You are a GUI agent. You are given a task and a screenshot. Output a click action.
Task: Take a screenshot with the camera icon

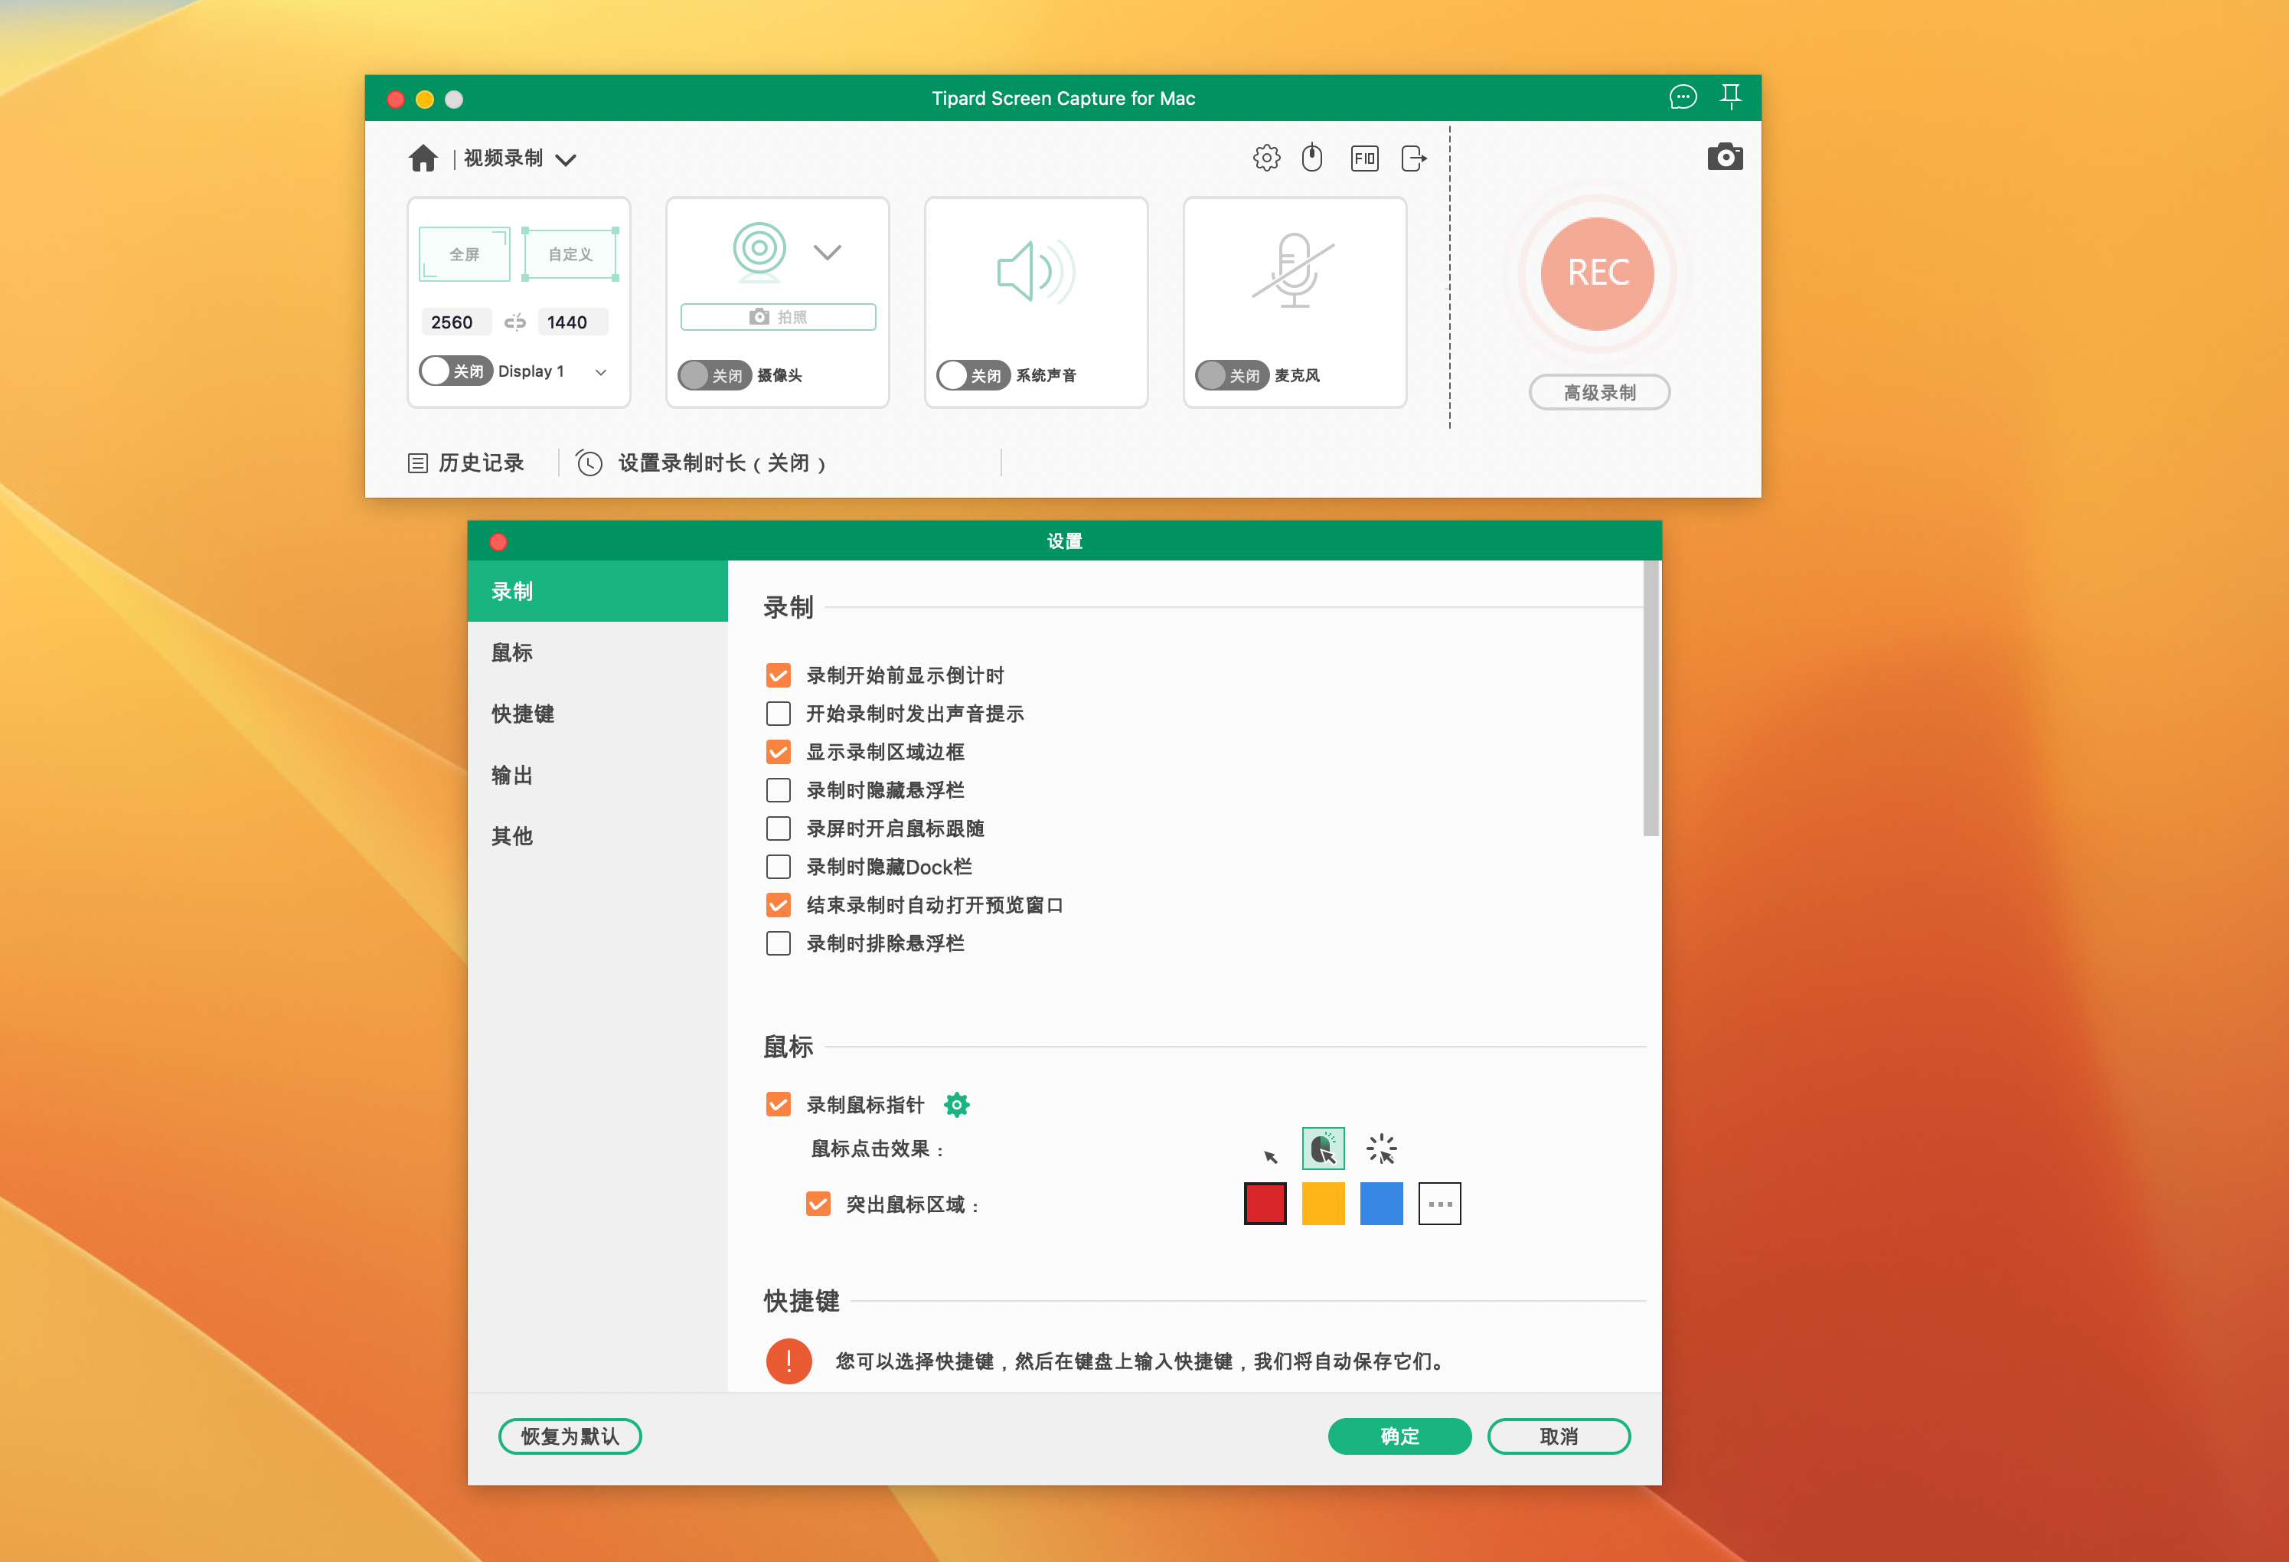click(x=1724, y=158)
